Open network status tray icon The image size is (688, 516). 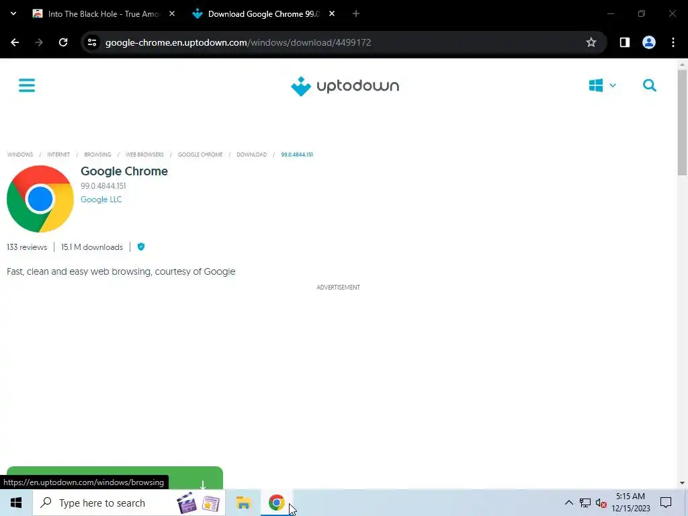[x=585, y=503]
